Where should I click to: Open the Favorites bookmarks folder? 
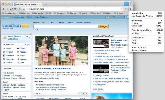coord(25,13)
